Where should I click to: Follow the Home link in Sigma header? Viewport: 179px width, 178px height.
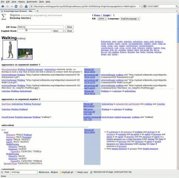coord(97,15)
